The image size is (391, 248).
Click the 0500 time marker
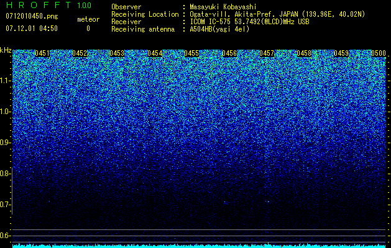click(379, 53)
